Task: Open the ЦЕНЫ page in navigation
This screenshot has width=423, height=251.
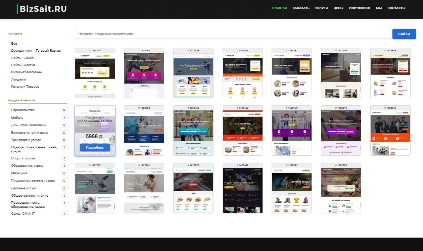Action: pyautogui.click(x=338, y=8)
